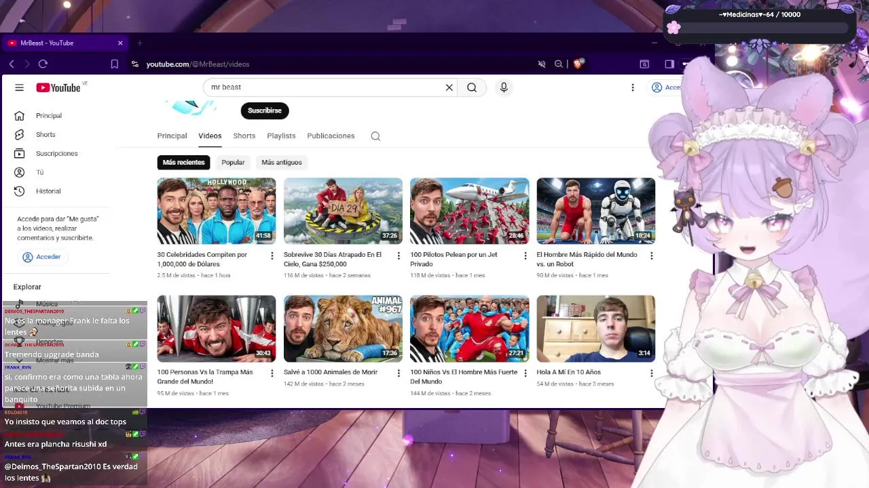
Task: Open the Publicaciones tab
Action: [x=331, y=136]
